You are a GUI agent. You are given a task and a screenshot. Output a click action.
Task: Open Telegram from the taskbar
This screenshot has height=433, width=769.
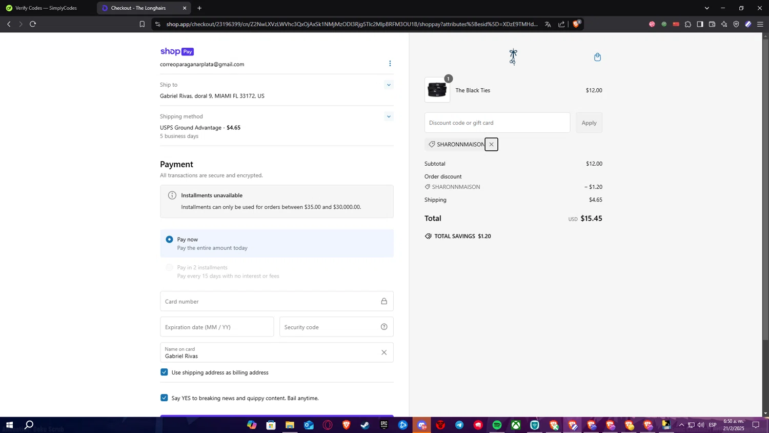click(459, 425)
